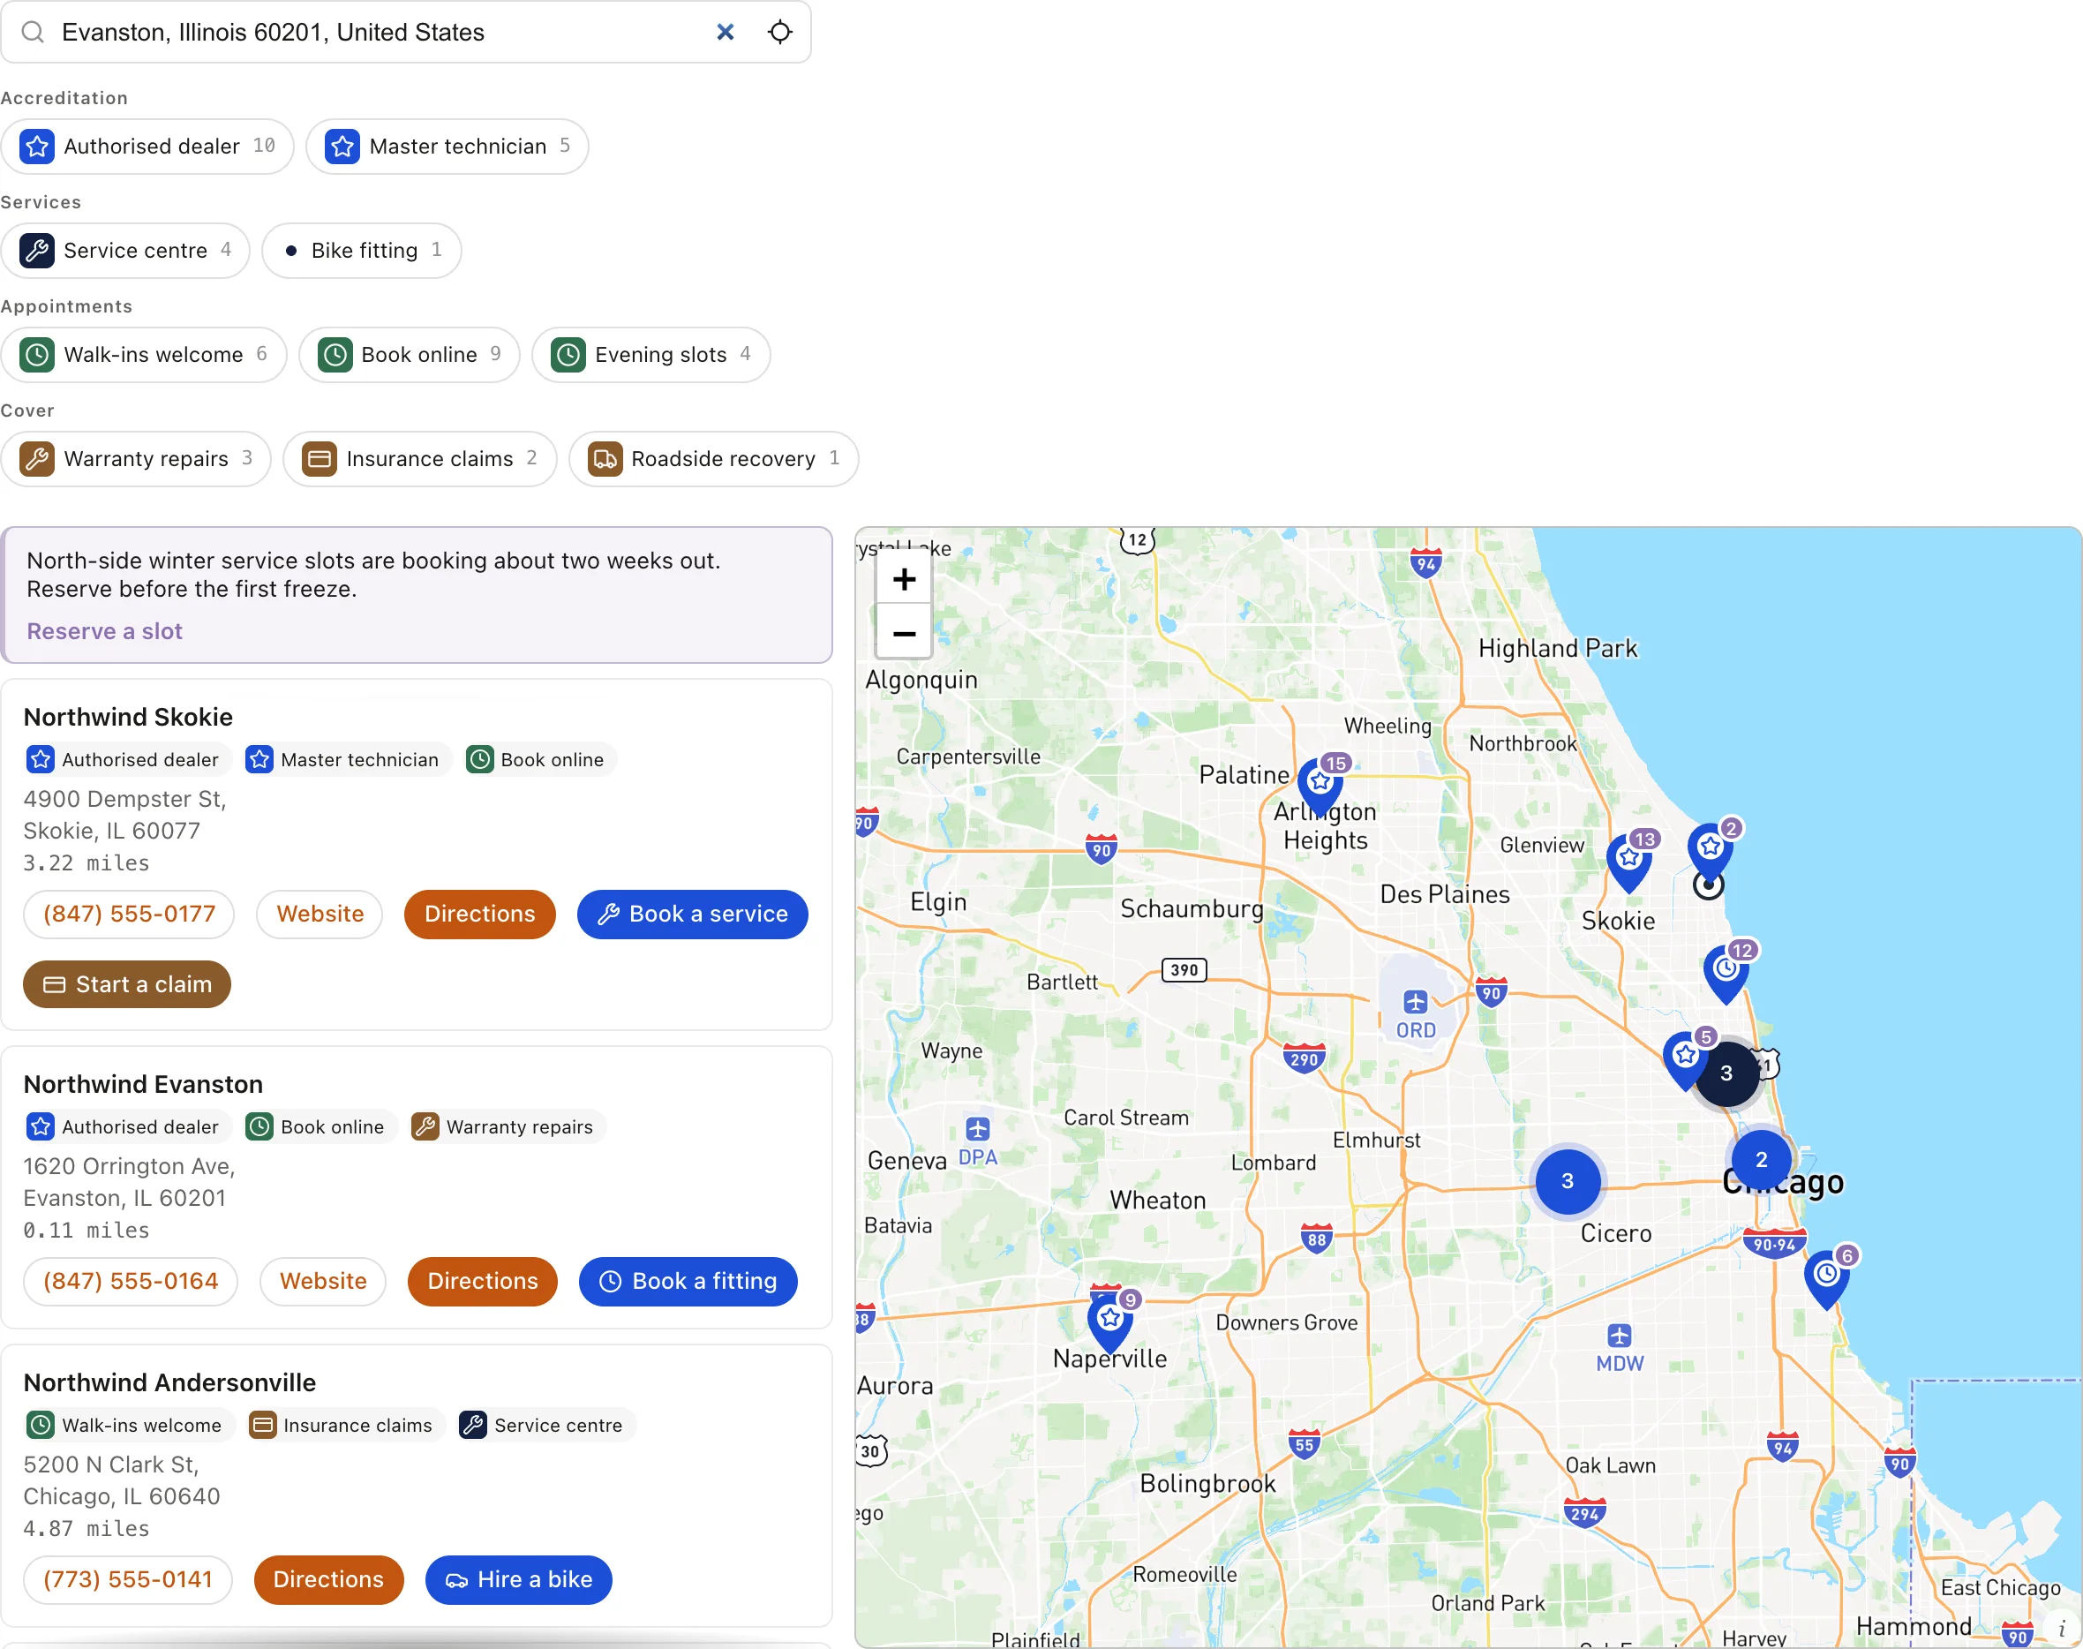The height and width of the screenshot is (1649, 2083).
Task: Open the map pin numbered 9 at Naperville
Action: (1110, 1321)
